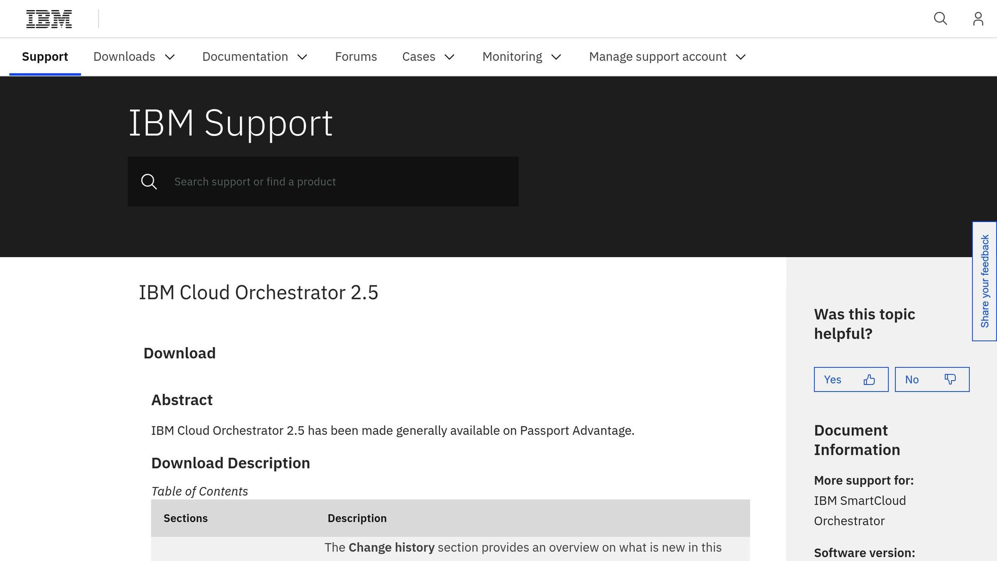Screen dimensions: 997x561
Task: Focus the Search support or find a product field
Action: [323, 182]
